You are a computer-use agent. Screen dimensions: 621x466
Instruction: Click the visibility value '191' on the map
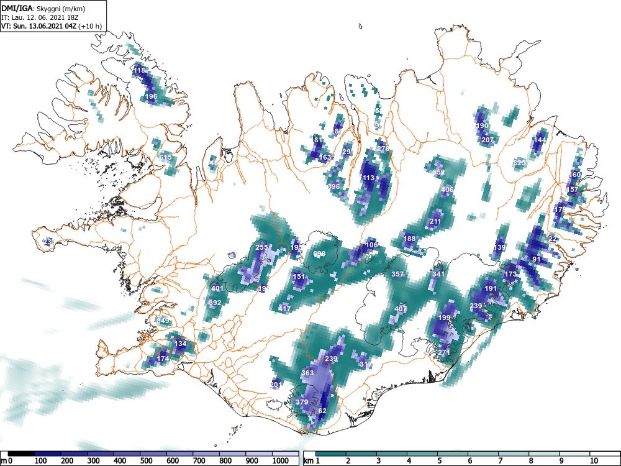coord(491,288)
